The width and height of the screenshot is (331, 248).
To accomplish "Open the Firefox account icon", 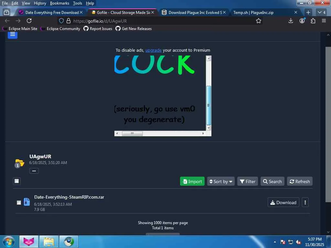I will [302, 21].
